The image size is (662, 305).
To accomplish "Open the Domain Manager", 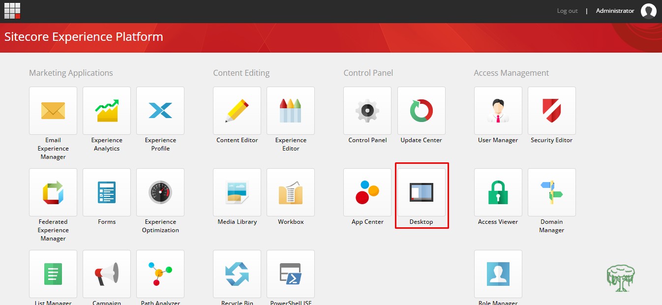I will click(552, 192).
